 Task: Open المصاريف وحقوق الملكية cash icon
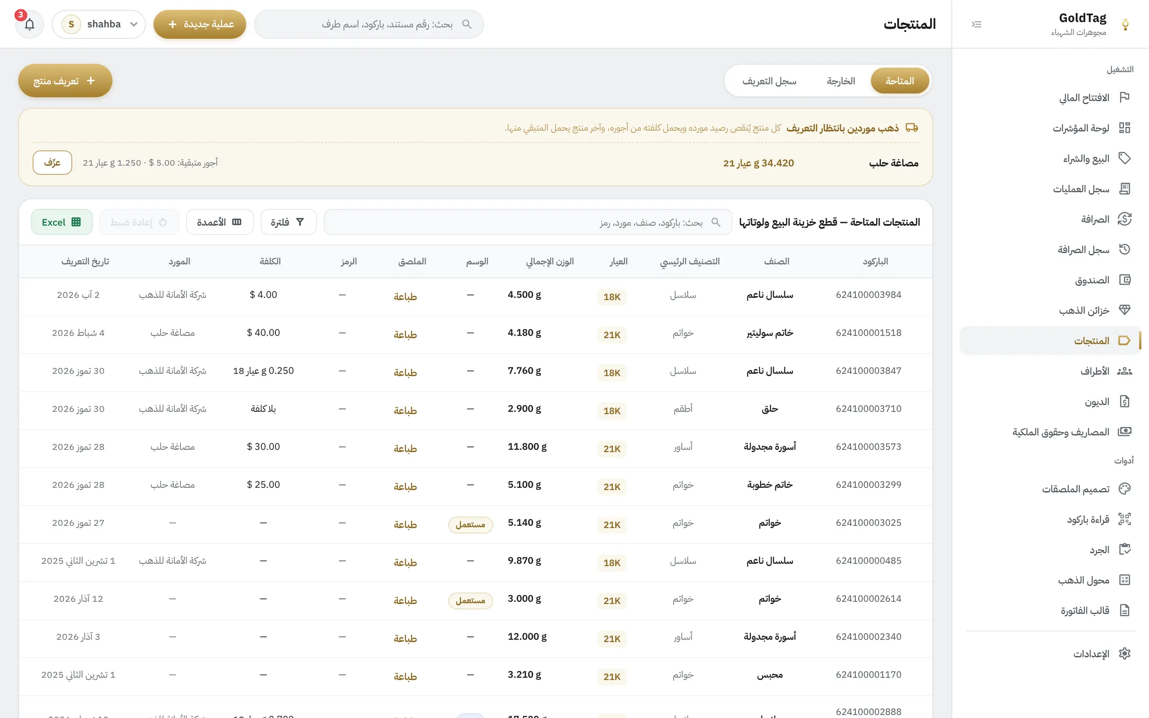[1124, 432]
